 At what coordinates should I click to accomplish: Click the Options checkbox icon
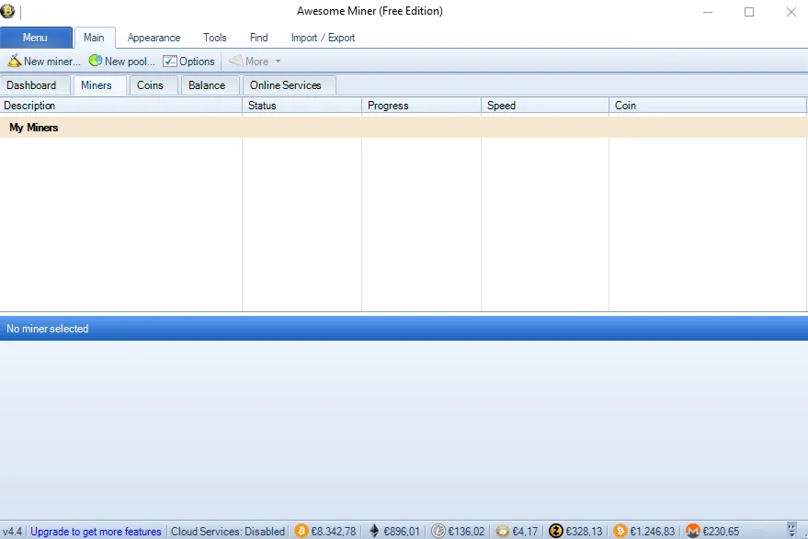point(170,62)
